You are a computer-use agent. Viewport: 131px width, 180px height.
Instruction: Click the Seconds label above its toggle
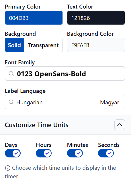109,145
